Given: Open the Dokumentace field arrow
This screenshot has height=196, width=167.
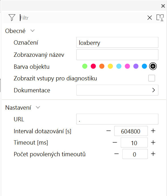Looking at the screenshot, I should tap(154, 90).
